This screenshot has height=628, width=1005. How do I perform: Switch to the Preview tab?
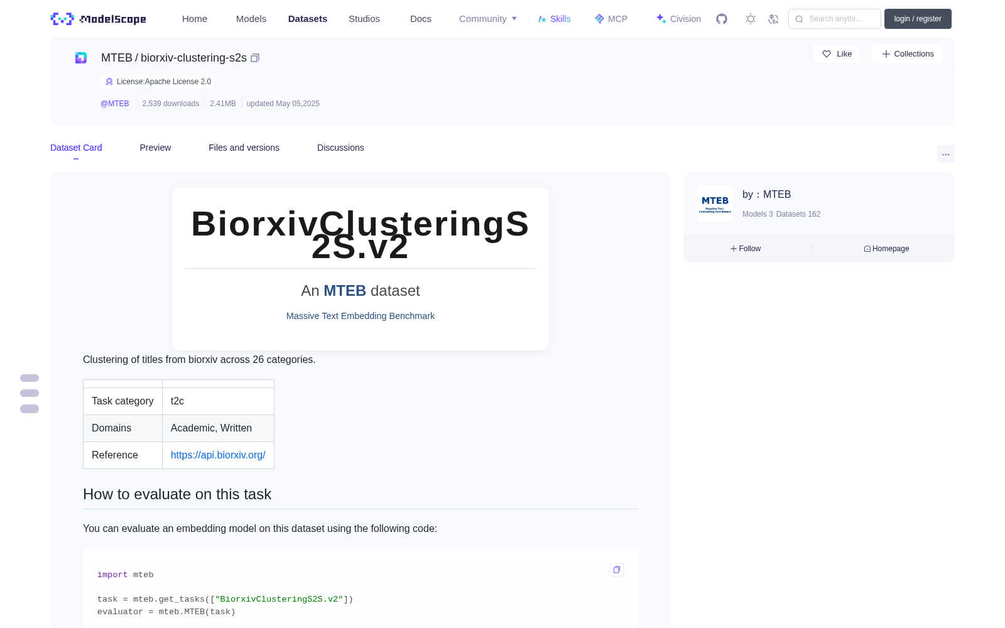pyautogui.click(x=155, y=148)
